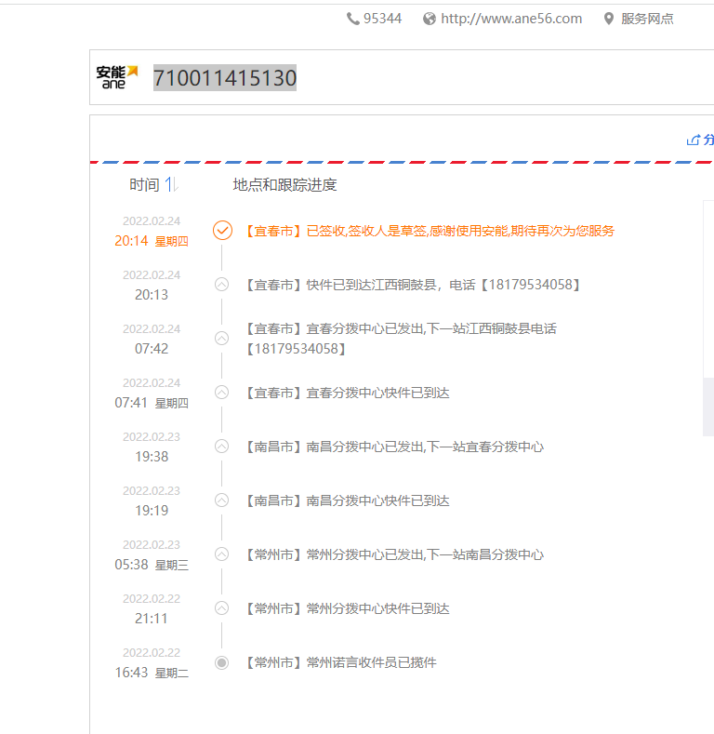
Task: Click the 20:14 星期四 delivery timestamp
Action: [152, 241]
